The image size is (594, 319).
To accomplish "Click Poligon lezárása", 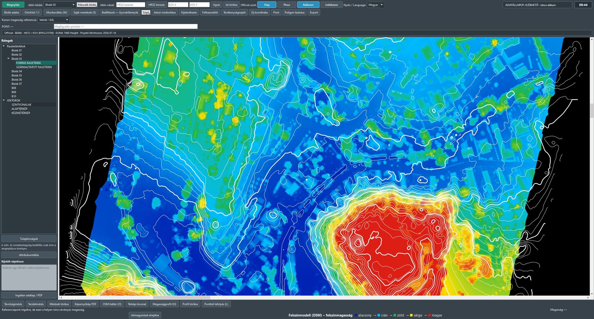I will tap(295, 13).
